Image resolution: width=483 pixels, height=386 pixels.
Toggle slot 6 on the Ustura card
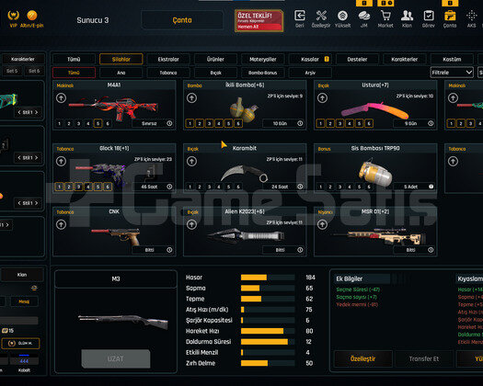[x=369, y=123]
